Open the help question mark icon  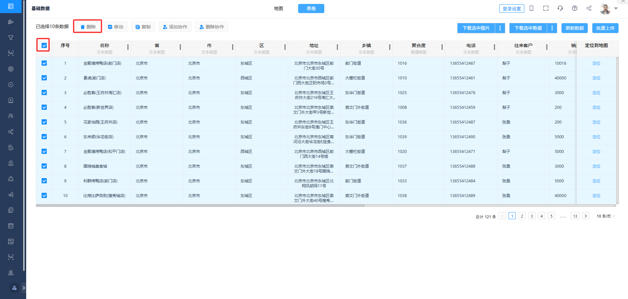(574, 8)
